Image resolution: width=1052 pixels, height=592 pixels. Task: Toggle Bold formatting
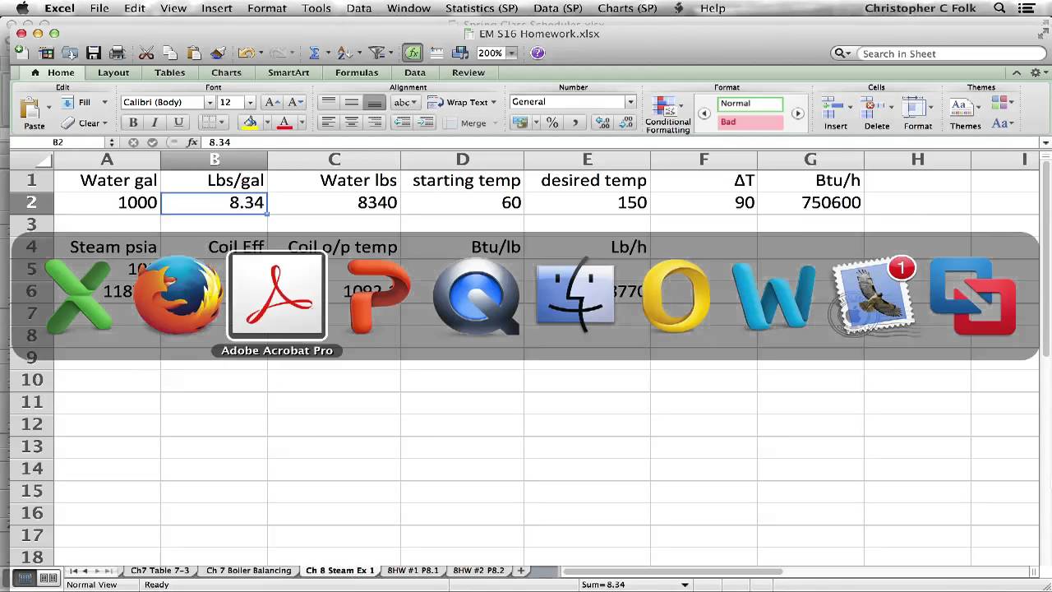tap(133, 123)
